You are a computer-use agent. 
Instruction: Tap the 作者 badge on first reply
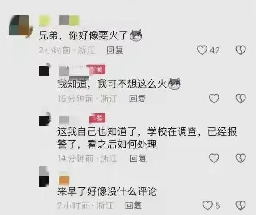(x=97, y=69)
